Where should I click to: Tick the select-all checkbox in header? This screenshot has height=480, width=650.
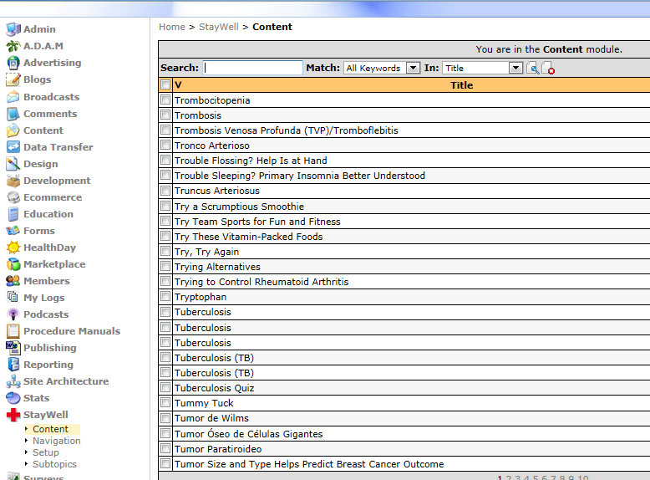tap(165, 84)
